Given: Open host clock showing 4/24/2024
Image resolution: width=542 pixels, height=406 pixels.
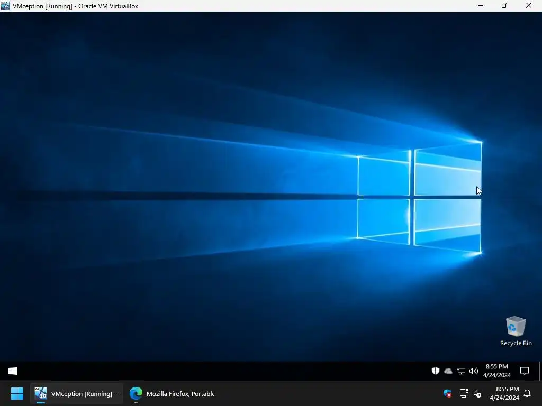Looking at the screenshot, I should click(x=504, y=393).
